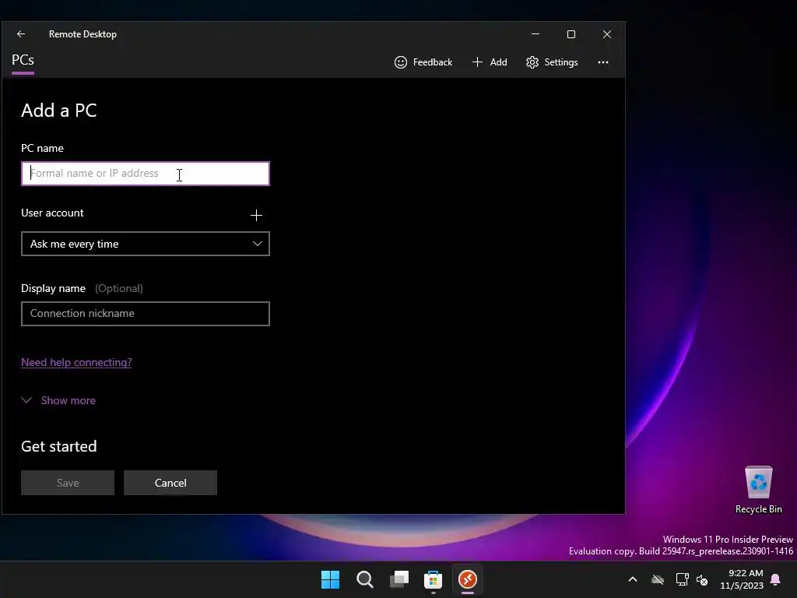Click the Connection nickname field

(x=146, y=313)
